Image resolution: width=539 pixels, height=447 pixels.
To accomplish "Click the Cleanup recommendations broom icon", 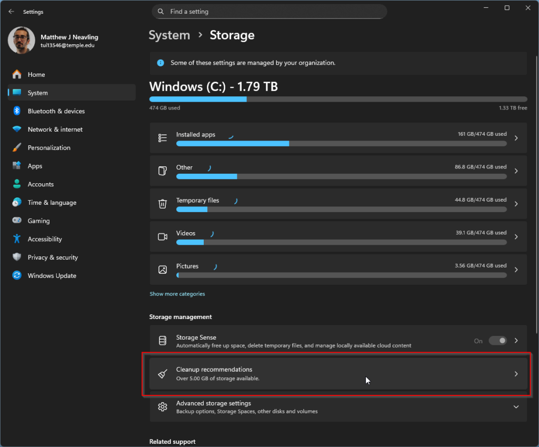I will point(163,374).
